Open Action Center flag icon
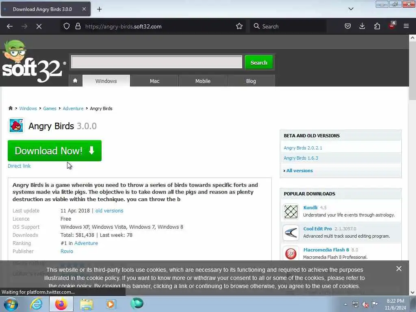Screen dimensions: 416x312 click(x=375, y=304)
